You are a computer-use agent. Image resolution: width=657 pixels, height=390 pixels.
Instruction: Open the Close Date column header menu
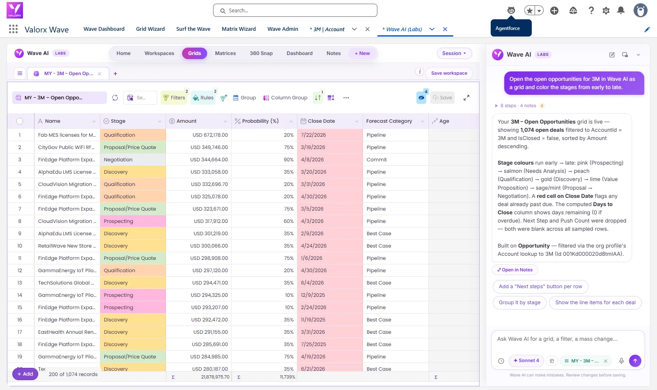(x=357, y=122)
